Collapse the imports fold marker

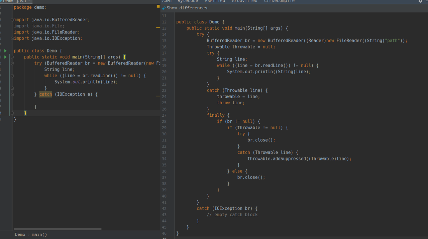12,20
